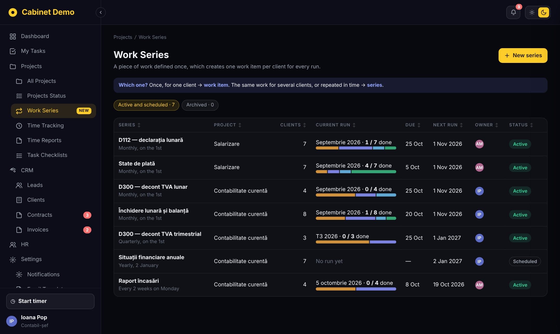Open Time Tracking clock icon

(19, 126)
